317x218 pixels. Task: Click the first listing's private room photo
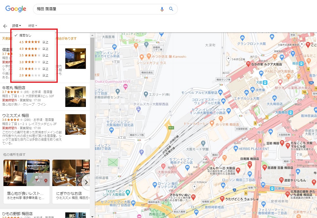(x=76, y=59)
